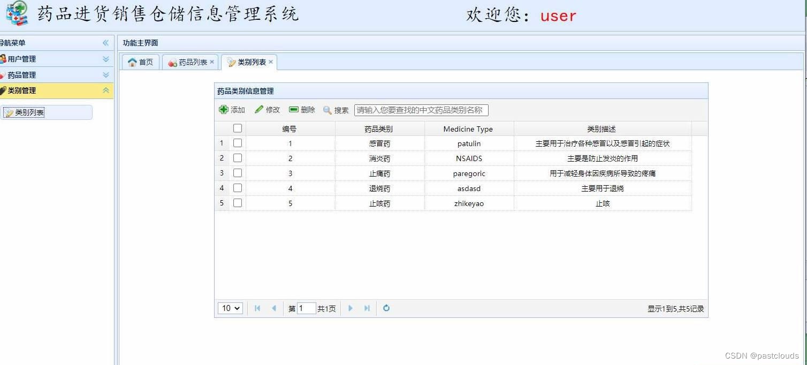
Task: Click the 修改 button label
Action: 273,110
